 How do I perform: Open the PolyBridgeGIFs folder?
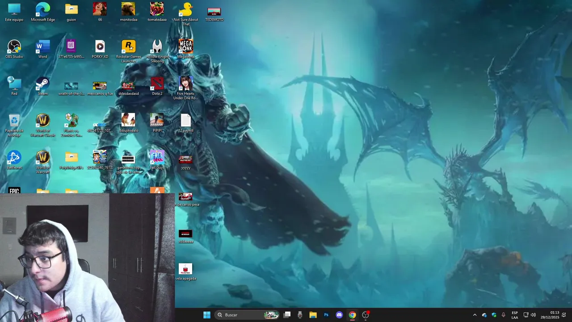coord(71,160)
